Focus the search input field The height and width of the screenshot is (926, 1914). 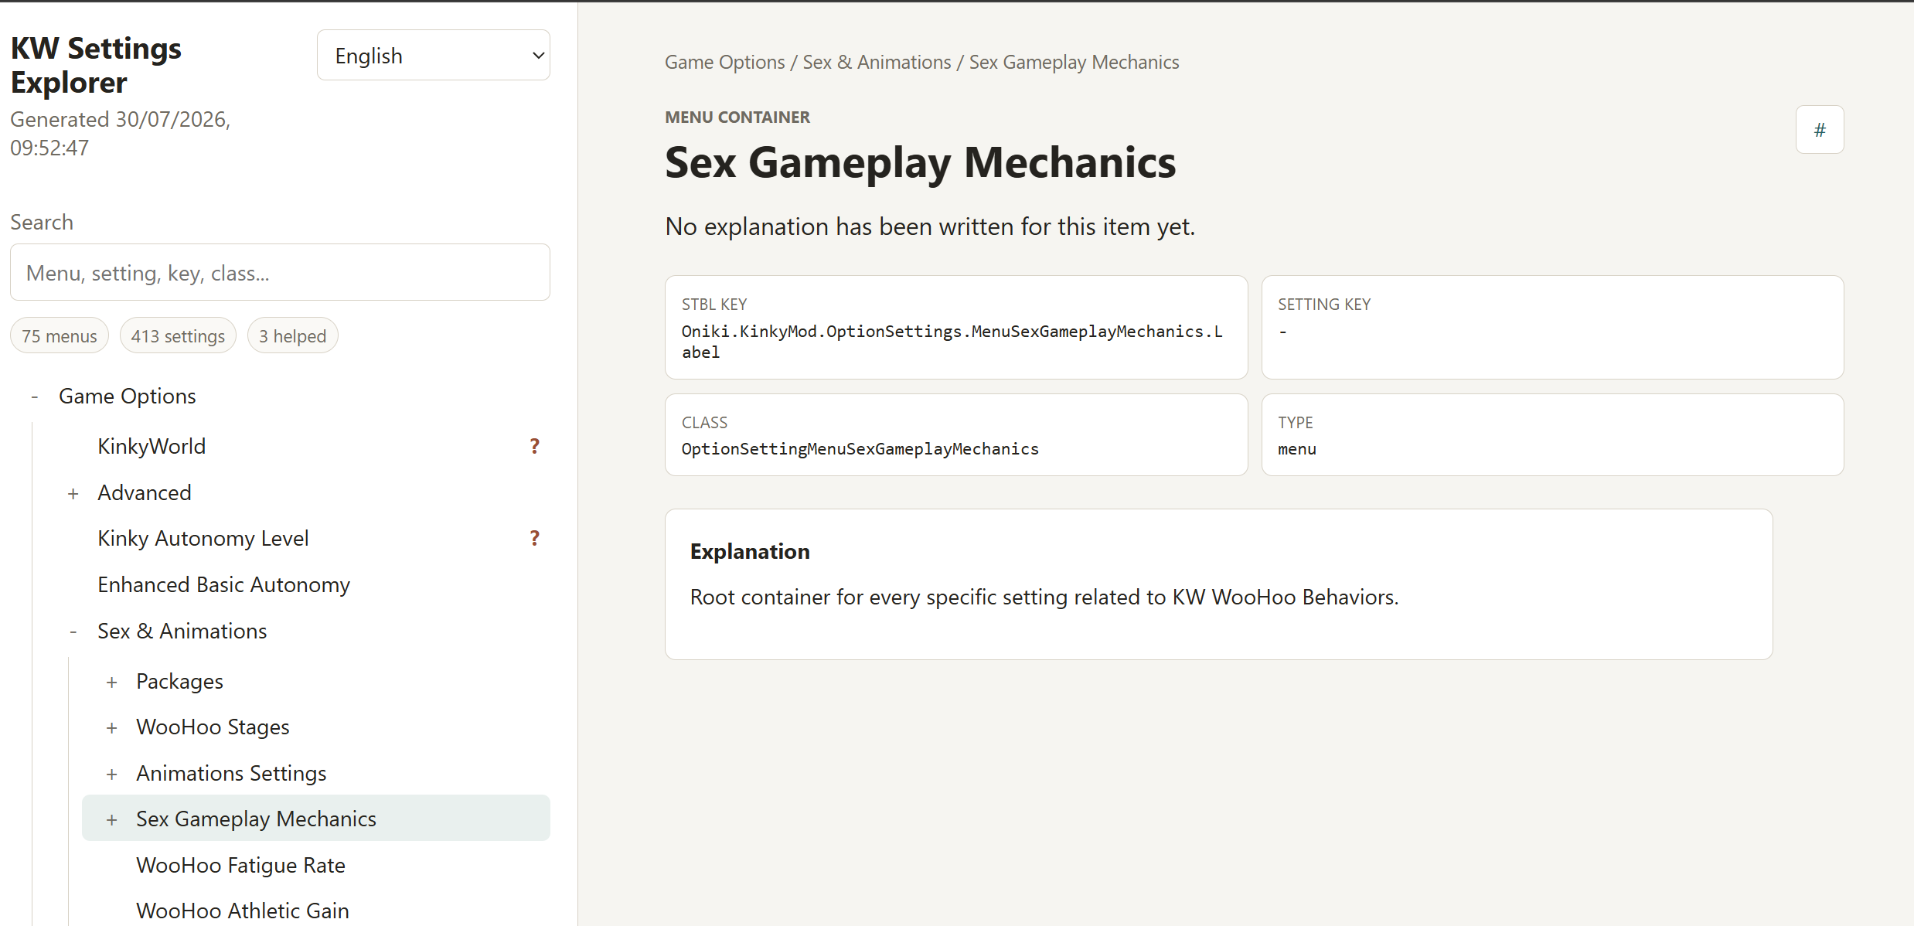280,272
